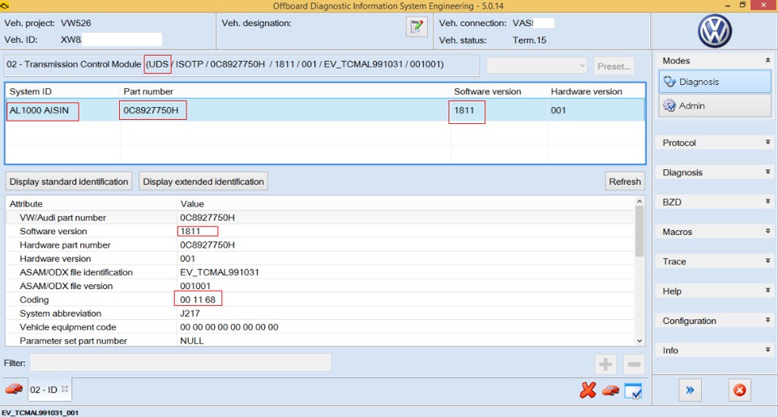Click the Volkswagen logo
The height and width of the screenshot is (417, 778).
(x=715, y=31)
